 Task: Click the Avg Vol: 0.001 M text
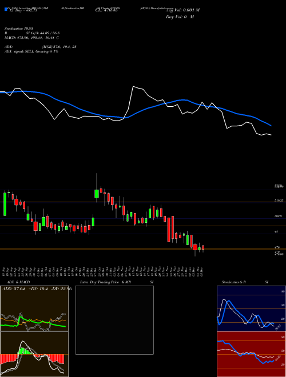(x=182, y=10)
